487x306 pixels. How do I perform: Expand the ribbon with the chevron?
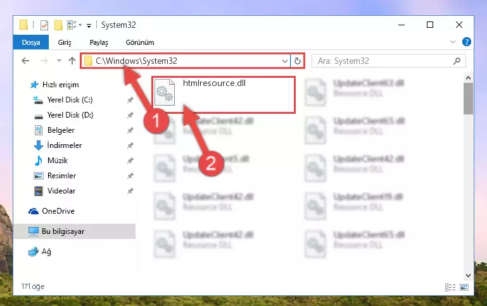click(x=453, y=42)
